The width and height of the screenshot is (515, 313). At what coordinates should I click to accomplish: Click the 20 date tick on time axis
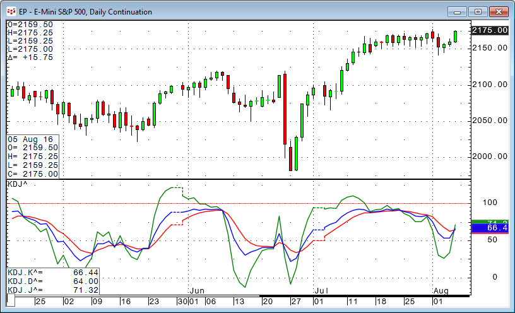[268, 302]
